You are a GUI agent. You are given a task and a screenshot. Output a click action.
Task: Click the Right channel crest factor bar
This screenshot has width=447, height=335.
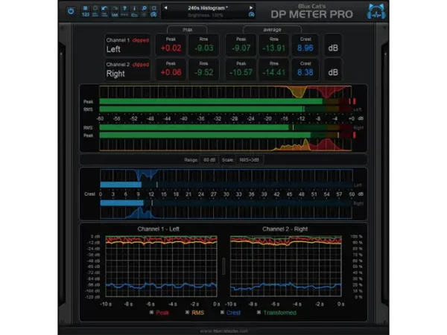click(226, 203)
